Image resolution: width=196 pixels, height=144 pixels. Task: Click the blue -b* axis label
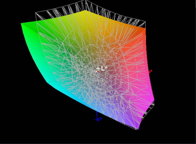click(x=98, y=119)
